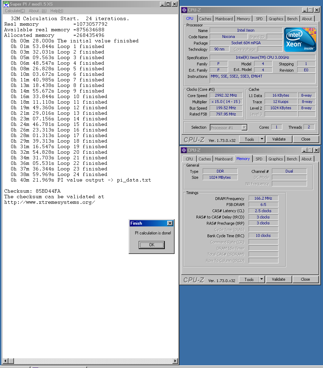The width and height of the screenshot is (323, 368).
Task: Click the CPU-Z chip icon in upper window title bar
Action: [184, 10]
